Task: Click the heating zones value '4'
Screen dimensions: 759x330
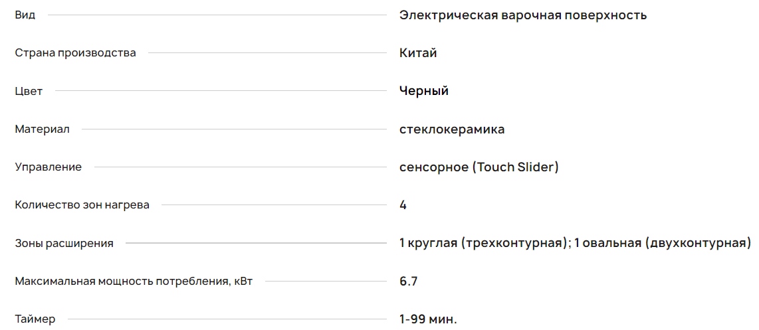Action: (403, 205)
